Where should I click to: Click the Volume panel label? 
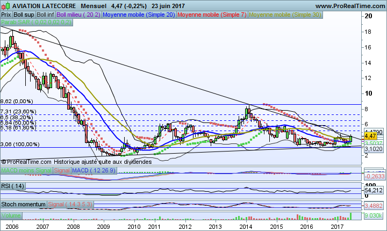tap(11, 215)
